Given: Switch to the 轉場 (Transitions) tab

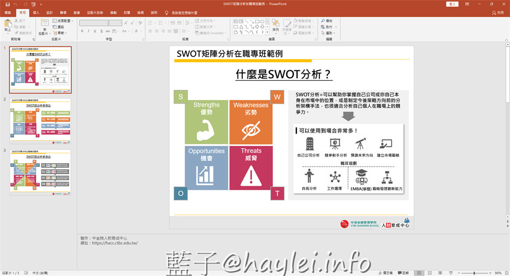Looking at the screenshot, I should pos(63,13).
